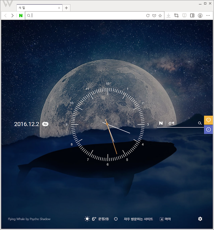Viewport: 214px width, 230px height.
Task: Open the yellow chat feedback button
Action: pyautogui.click(x=208, y=120)
